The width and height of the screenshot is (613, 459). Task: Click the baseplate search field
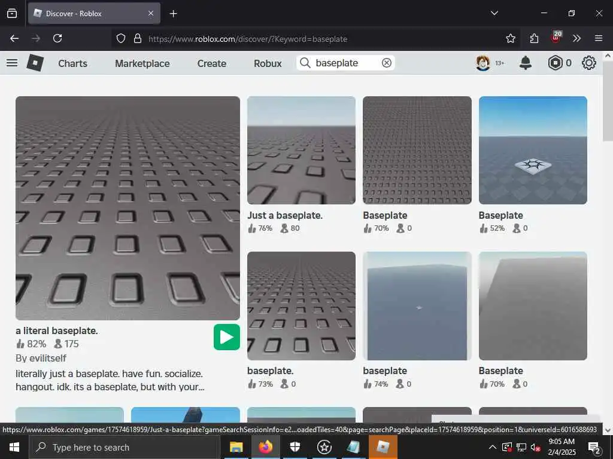345,63
